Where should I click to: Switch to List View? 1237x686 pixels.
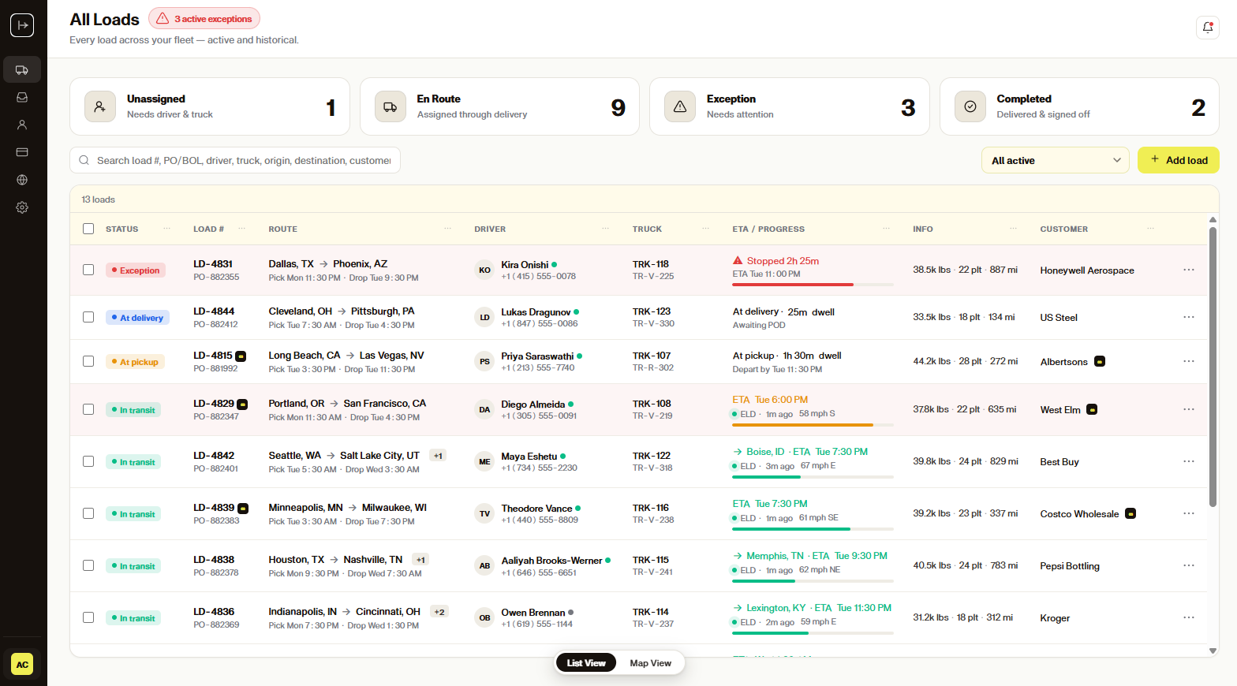click(586, 663)
